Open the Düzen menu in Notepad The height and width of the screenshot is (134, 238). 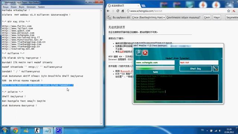(x=13, y=7)
